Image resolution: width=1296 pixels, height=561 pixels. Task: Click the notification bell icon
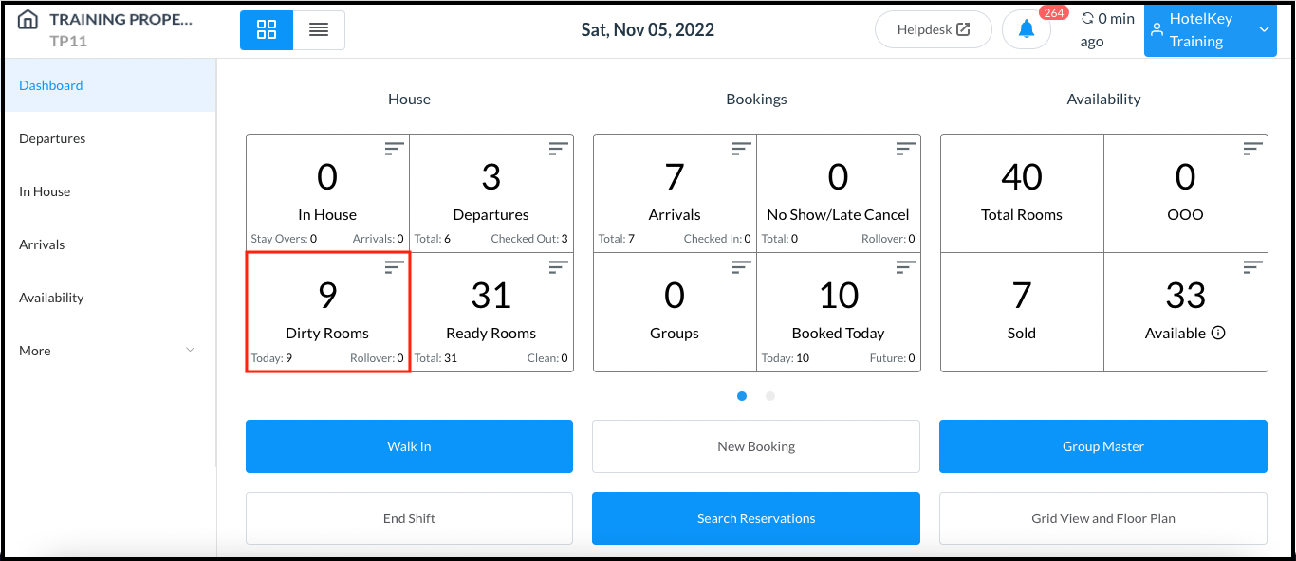click(x=1026, y=30)
